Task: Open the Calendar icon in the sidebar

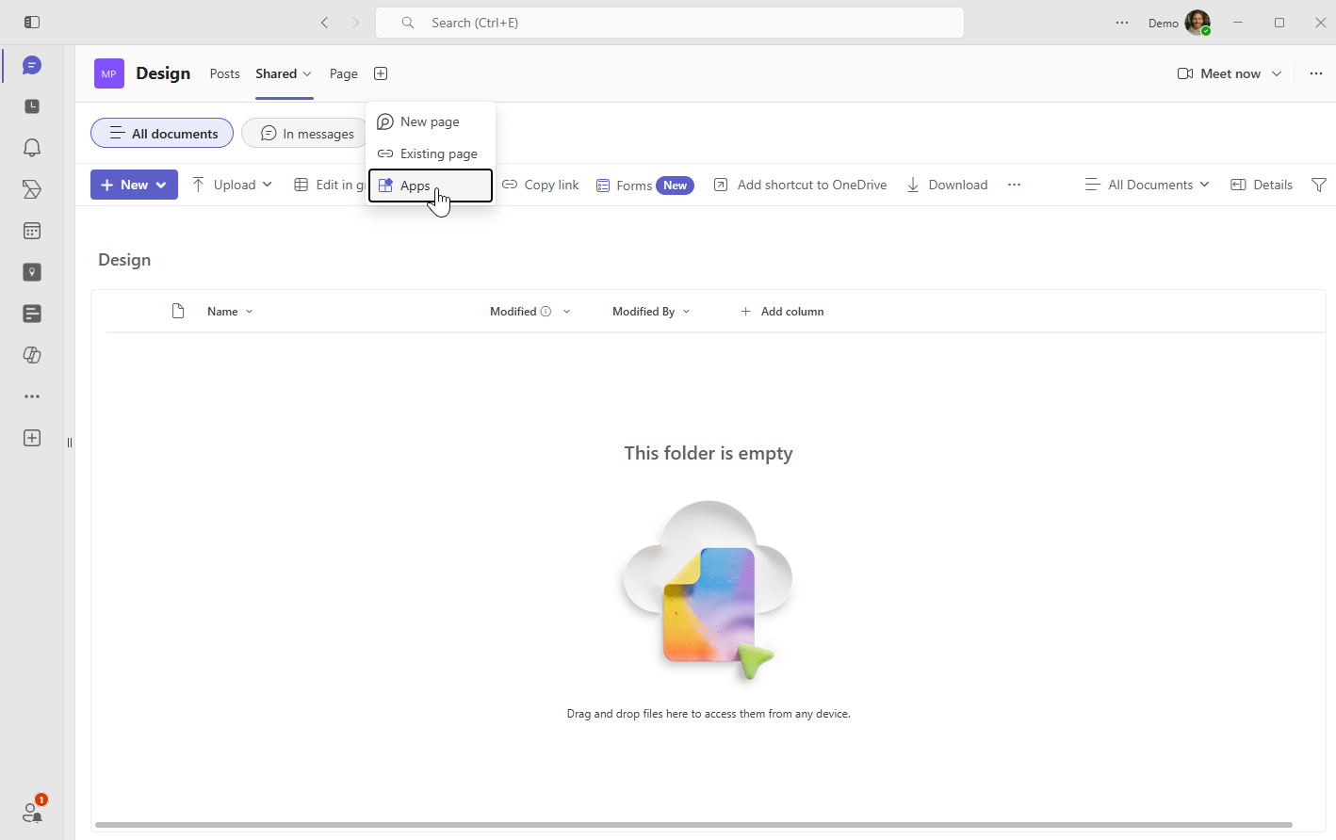Action: tap(32, 231)
